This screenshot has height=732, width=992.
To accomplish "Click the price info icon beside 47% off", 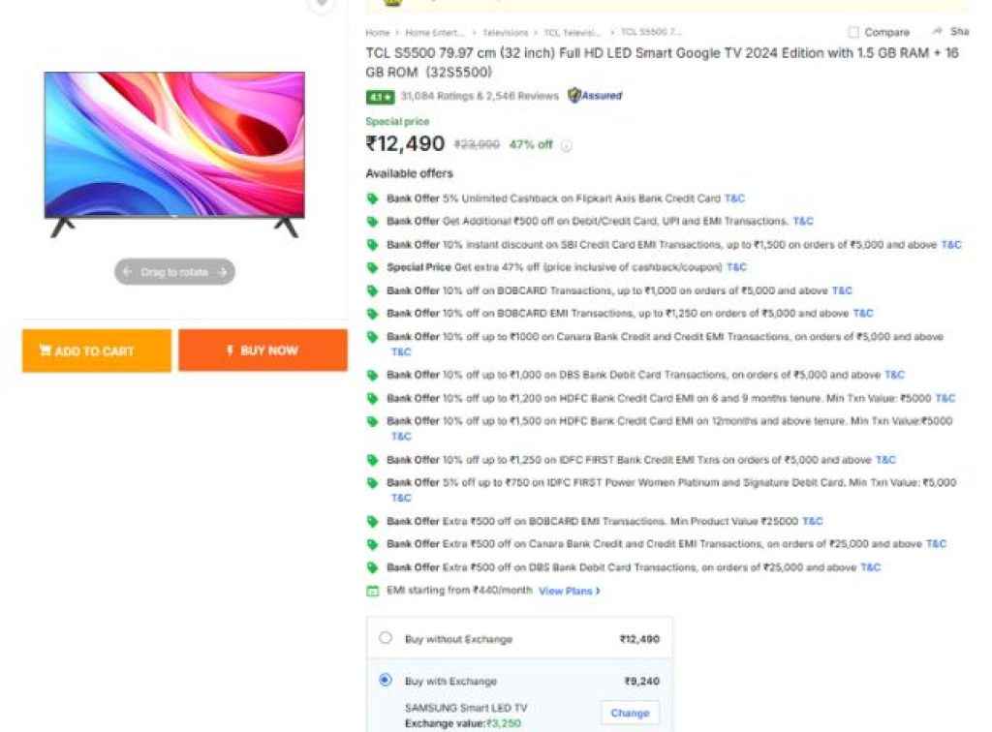I will pyautogui.click(x=567, y=146).
